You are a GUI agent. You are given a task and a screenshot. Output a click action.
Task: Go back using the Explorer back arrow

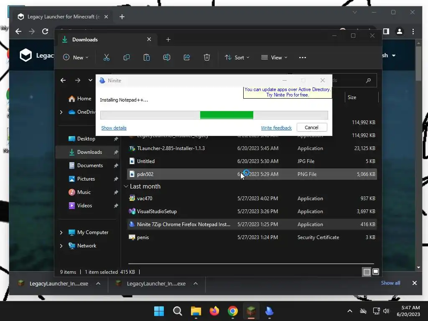pos(63,80)
